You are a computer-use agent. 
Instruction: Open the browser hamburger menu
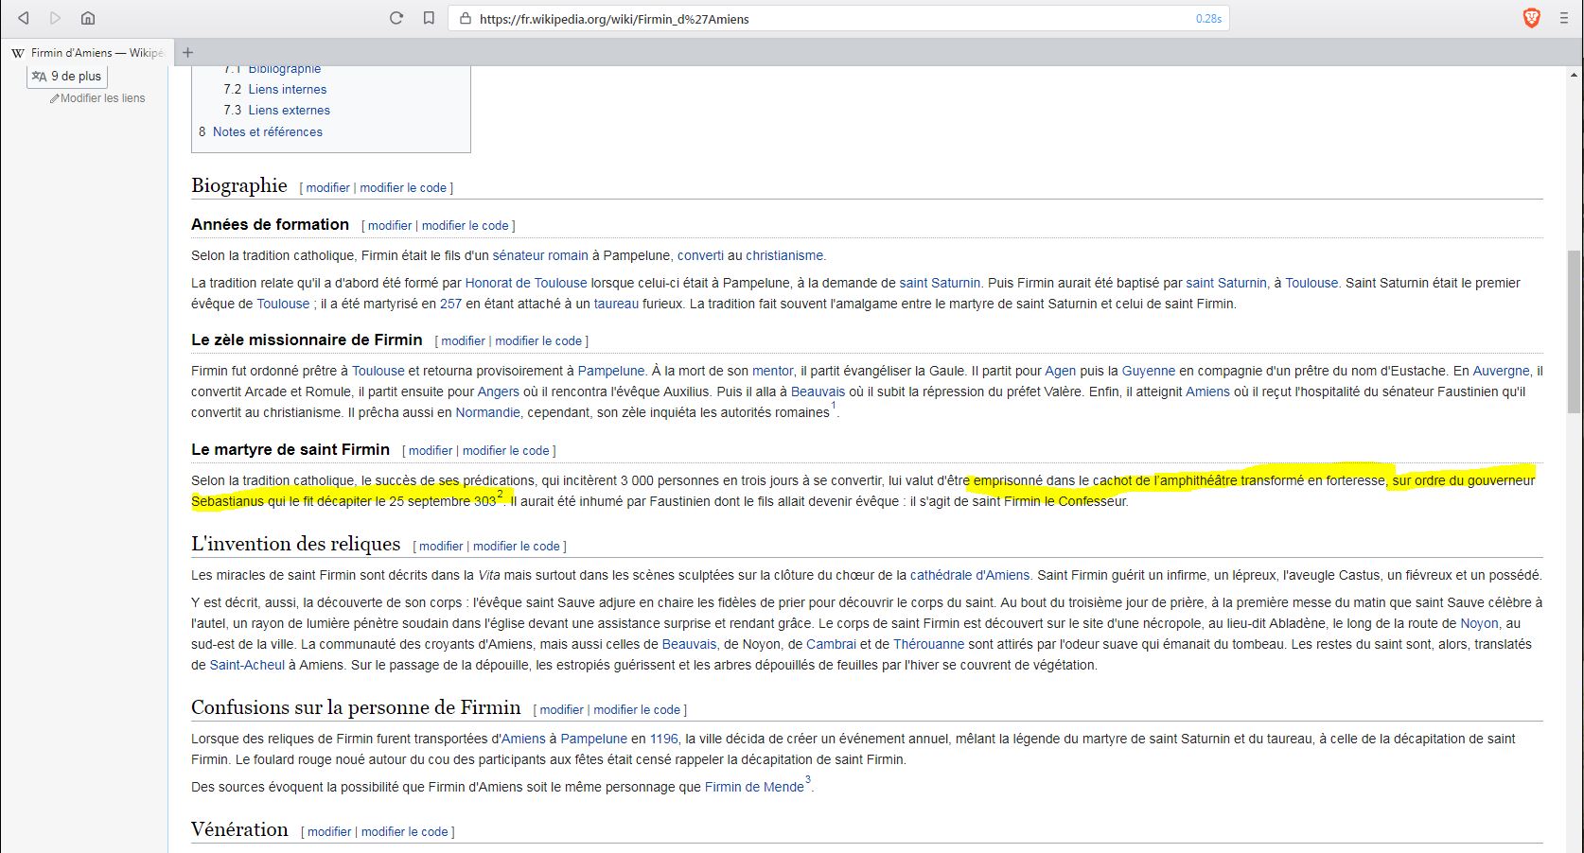1563,18
